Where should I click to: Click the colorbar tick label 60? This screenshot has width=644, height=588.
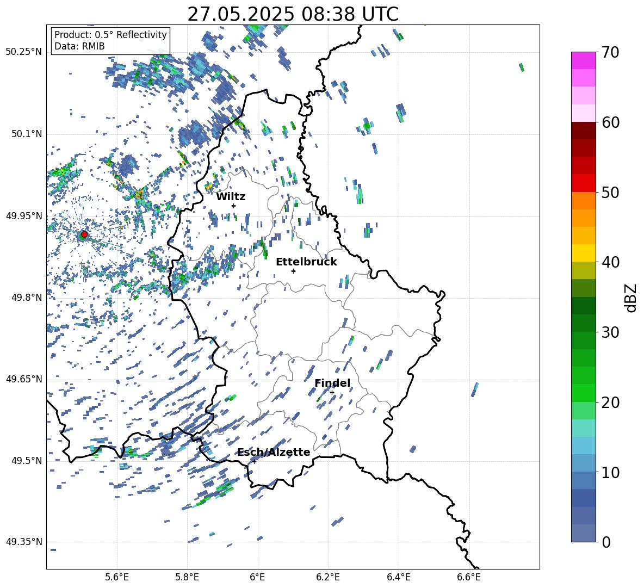610,122
